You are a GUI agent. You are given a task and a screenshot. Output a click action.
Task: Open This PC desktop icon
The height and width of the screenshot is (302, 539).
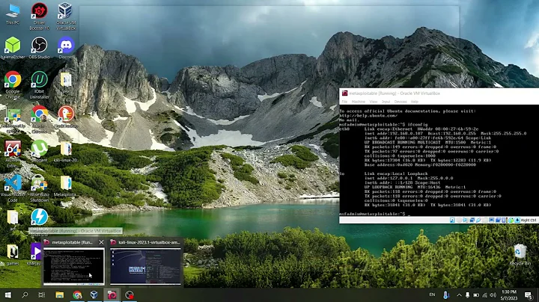[13, 13]
